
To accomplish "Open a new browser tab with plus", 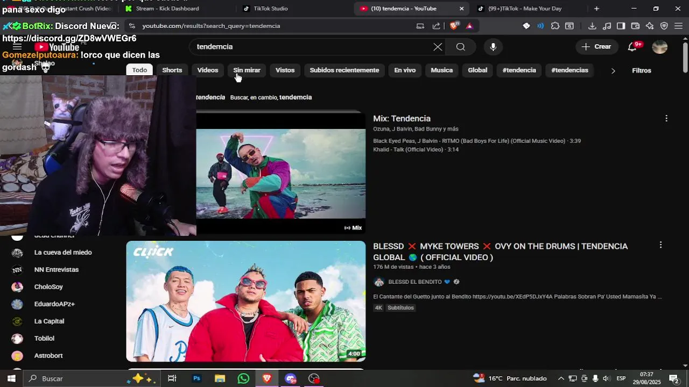I will pos(596,9).
